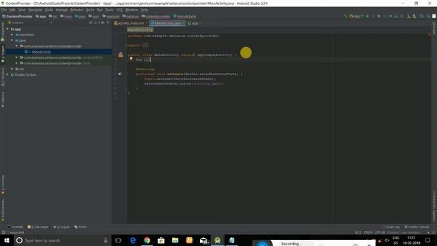Open the Edit menu
437x246 pixels.
pos(12,10)
